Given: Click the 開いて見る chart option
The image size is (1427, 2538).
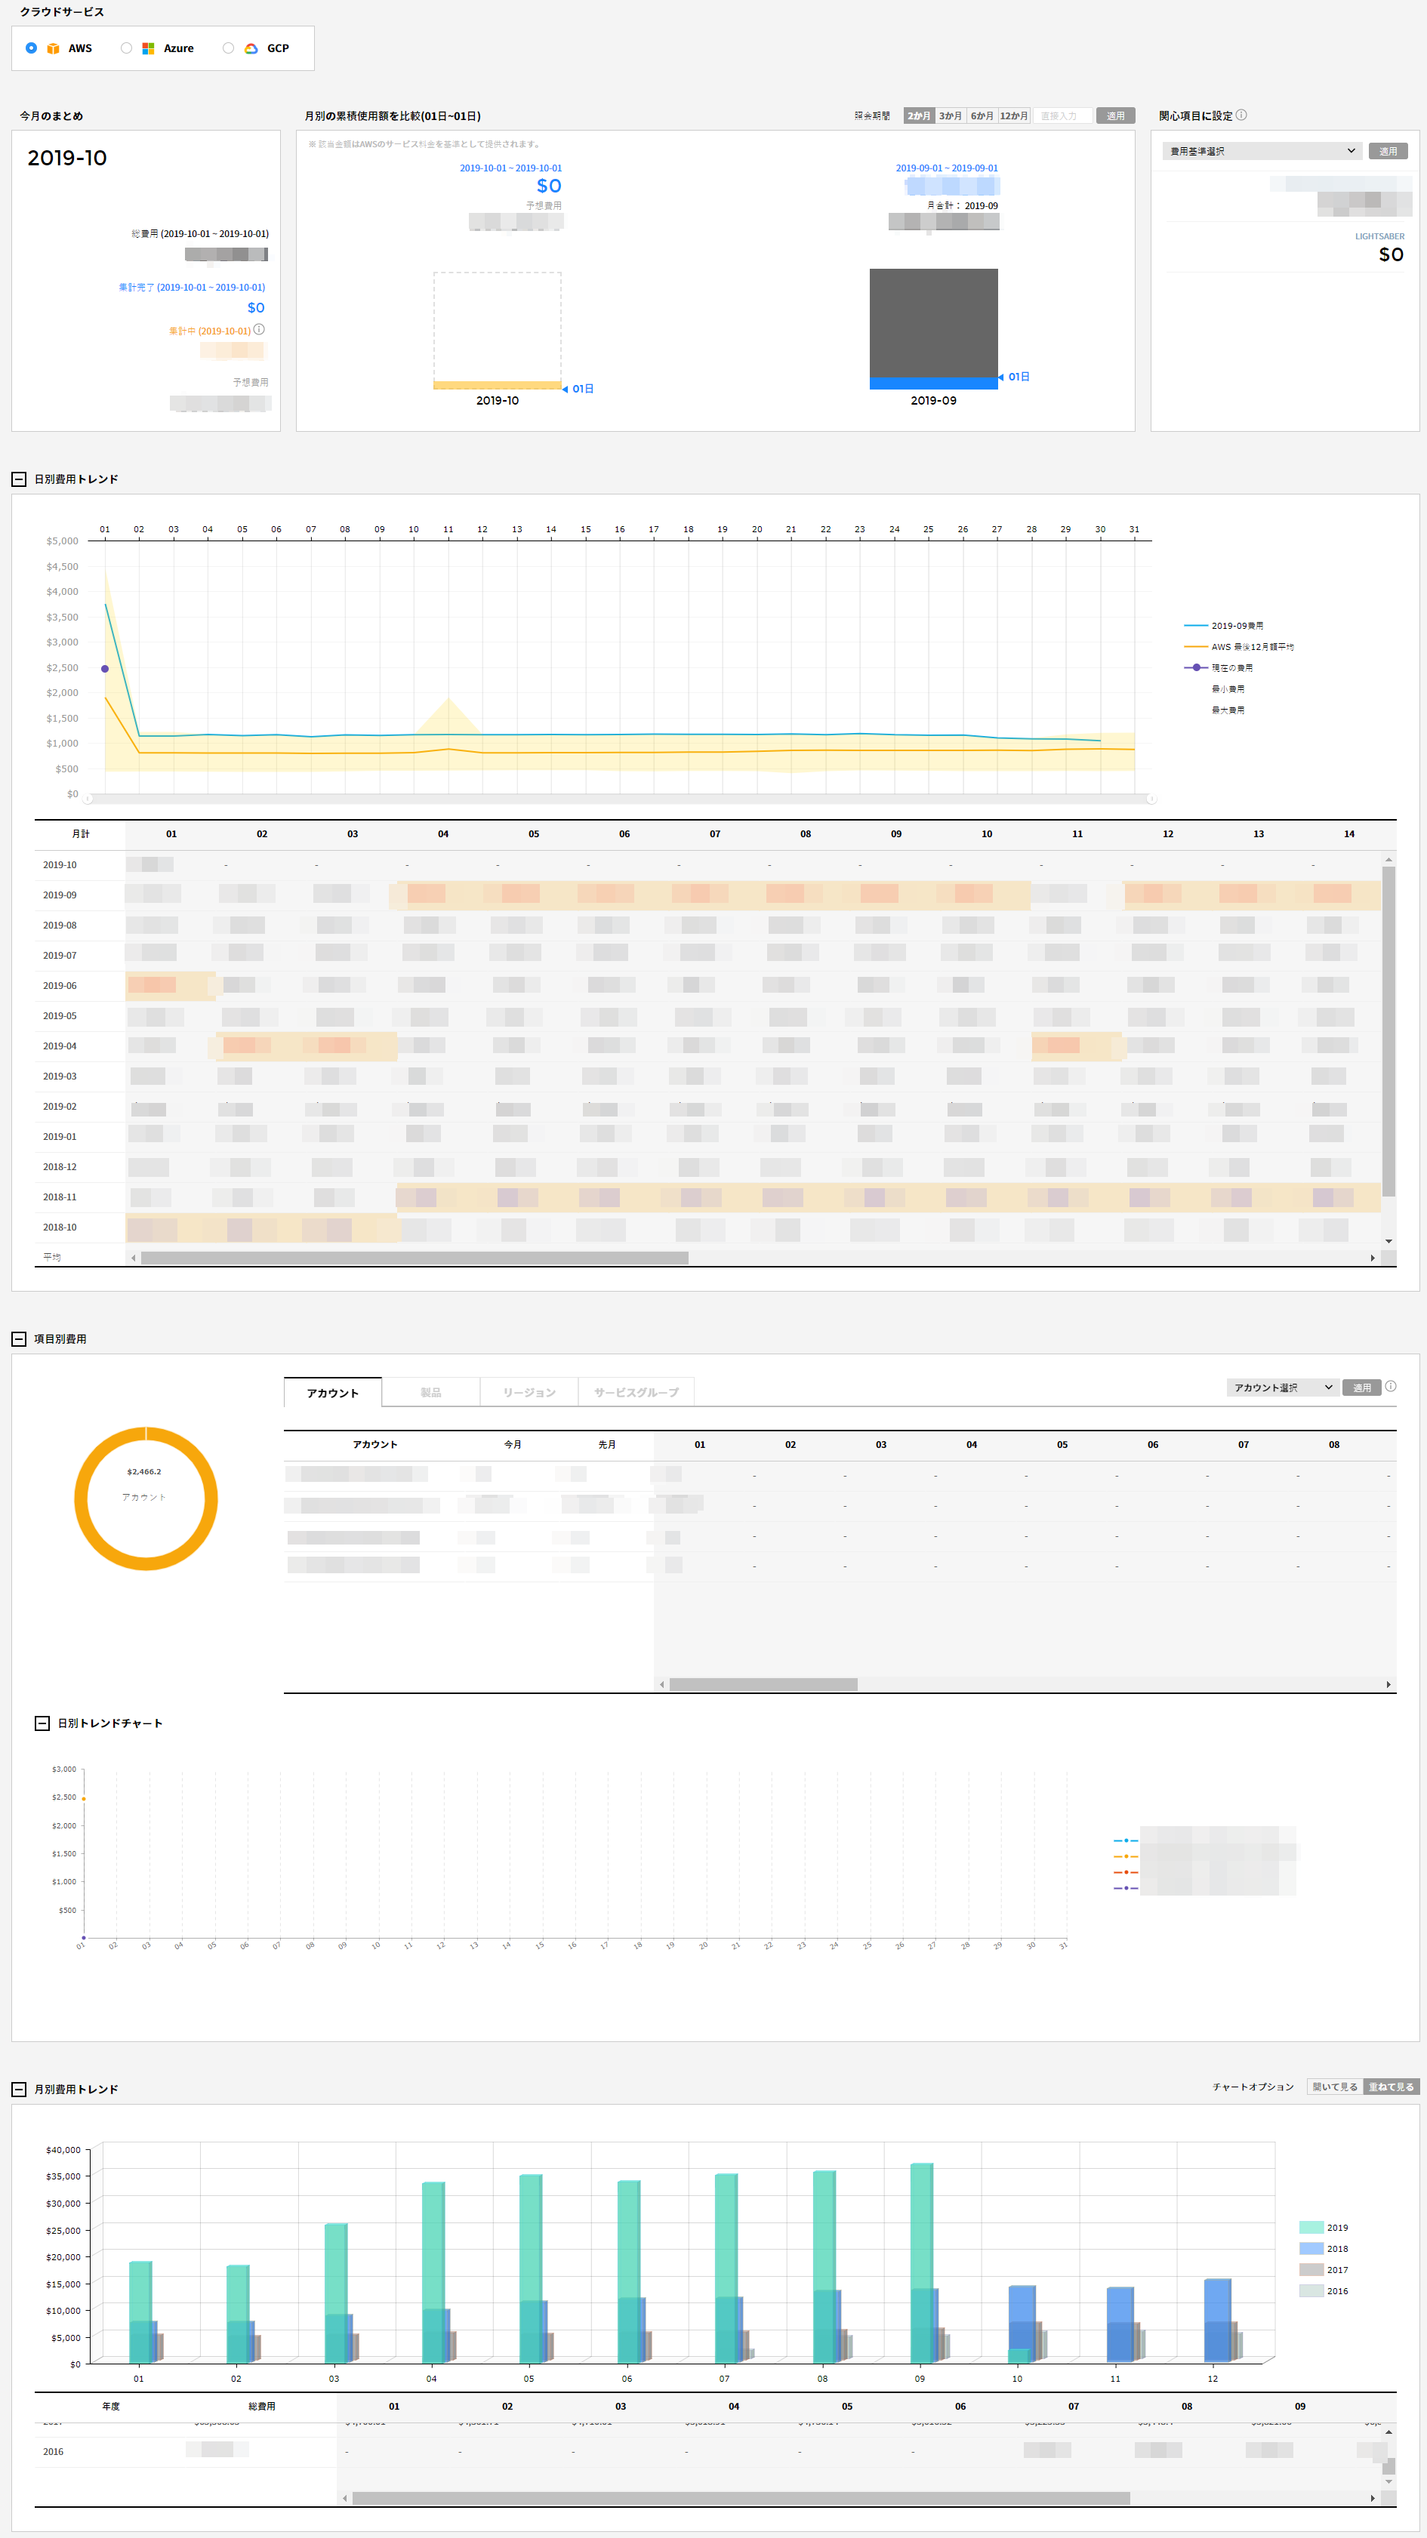Looking at the screenshot, I should (1334, 2087).
